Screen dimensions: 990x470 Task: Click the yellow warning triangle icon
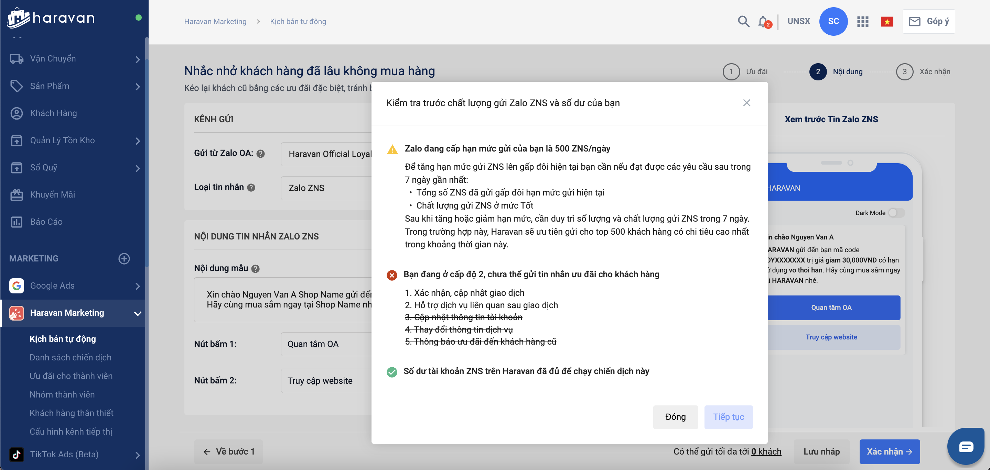click(392, 149)
